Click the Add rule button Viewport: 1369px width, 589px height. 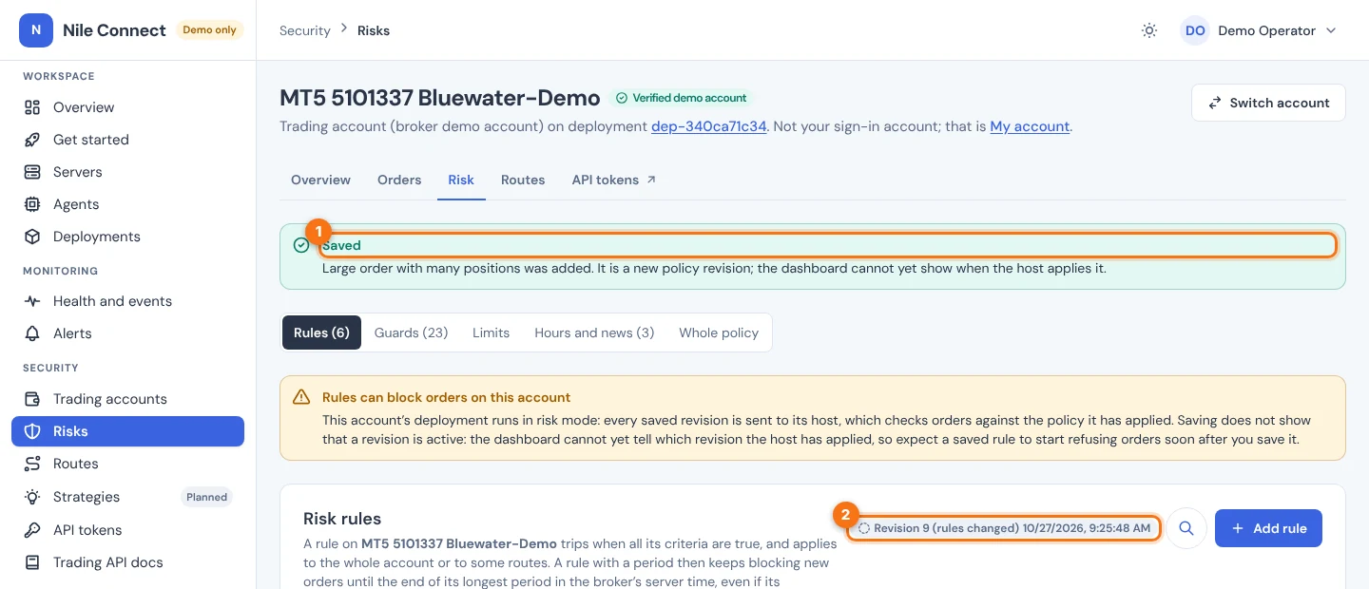coord(1268,528)
